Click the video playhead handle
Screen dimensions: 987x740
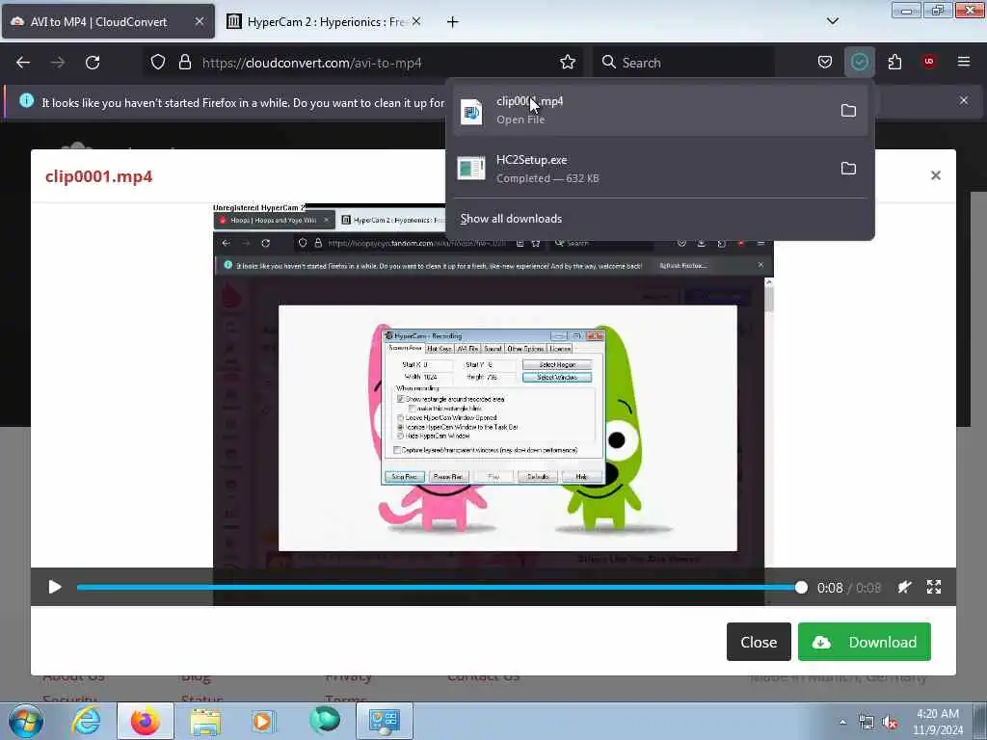801,587
